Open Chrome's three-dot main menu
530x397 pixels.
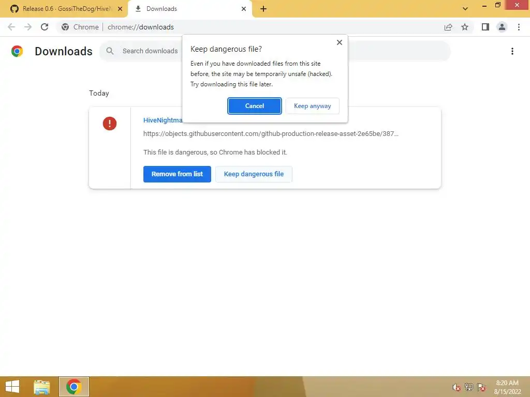click(519, 27)
